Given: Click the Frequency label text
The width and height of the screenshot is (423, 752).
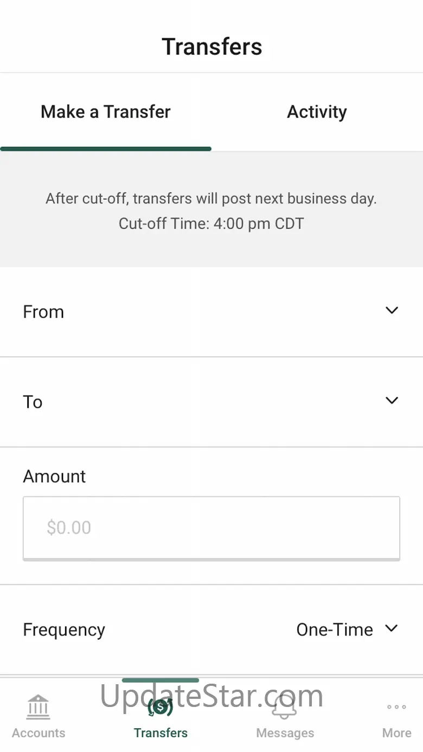Looking at the screenshot, I should [x=64, y=629].
